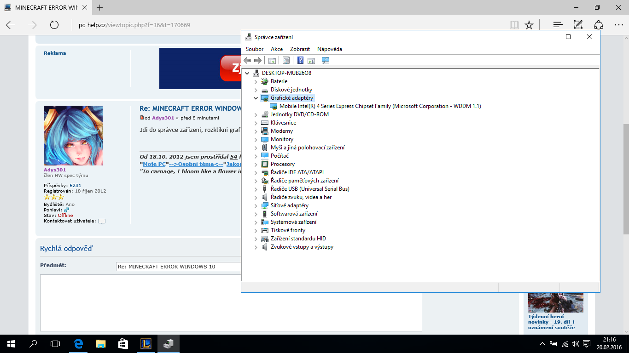Add page to favorites with star icon

click(529, 25)
